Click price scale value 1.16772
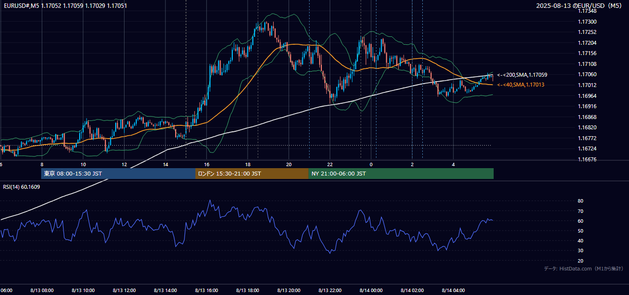The height and width of the screenshot is (295, 629). 587,138
